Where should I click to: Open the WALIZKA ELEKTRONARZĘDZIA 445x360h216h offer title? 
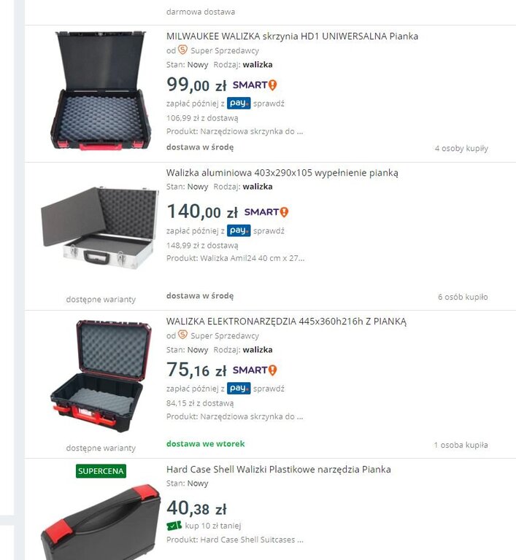(x=286, y=322)
